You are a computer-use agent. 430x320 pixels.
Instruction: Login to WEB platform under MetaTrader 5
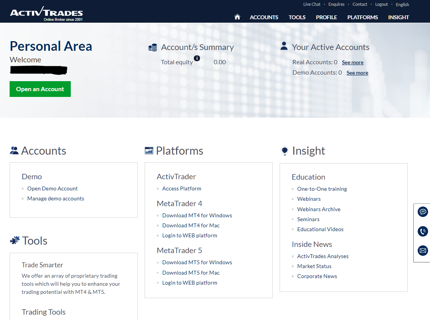[x=190, y=283]
